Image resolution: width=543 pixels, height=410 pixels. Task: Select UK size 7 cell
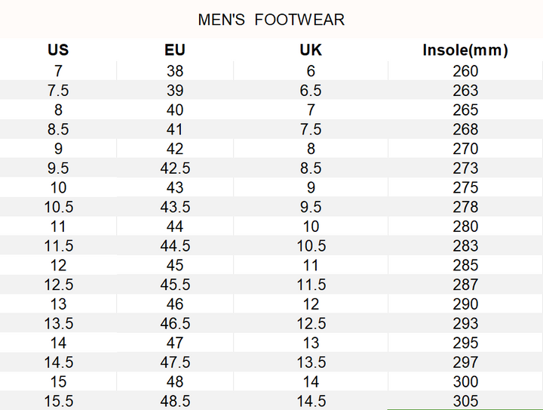click(311, 110)
